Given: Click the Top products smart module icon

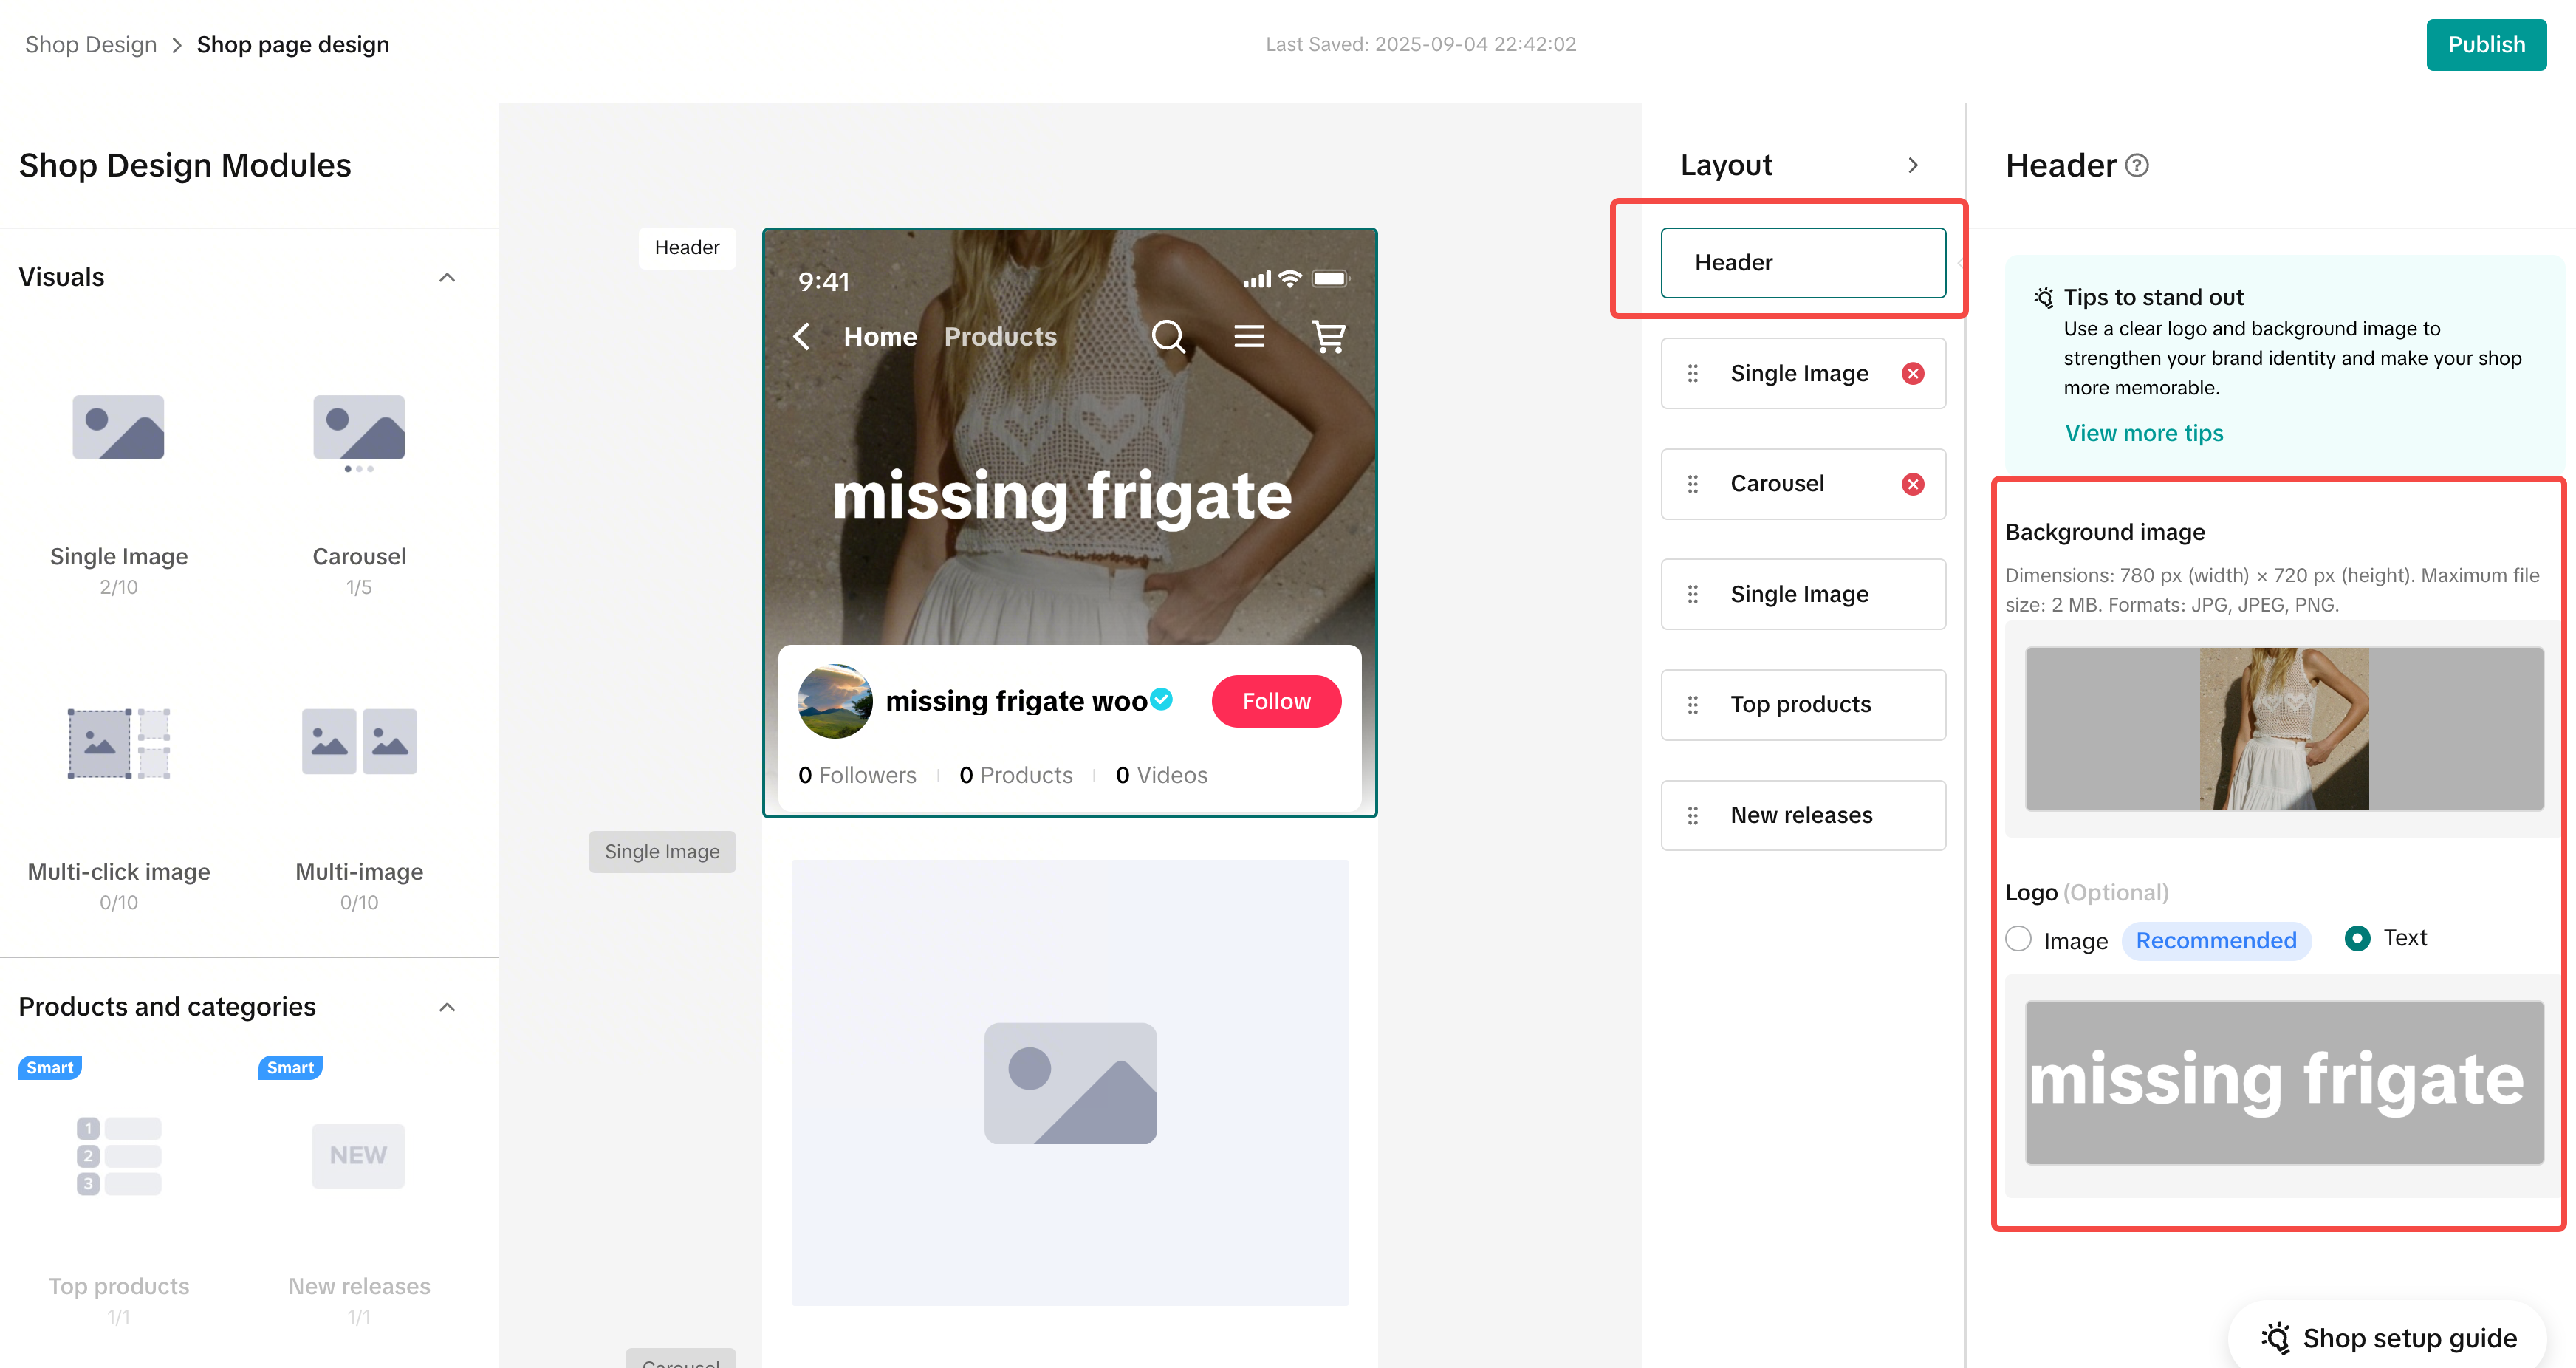Looking at the screenshot, I should point(119,1156).
